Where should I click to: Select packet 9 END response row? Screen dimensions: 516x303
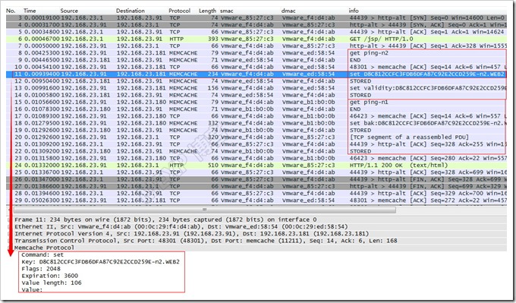coord(256,60)
